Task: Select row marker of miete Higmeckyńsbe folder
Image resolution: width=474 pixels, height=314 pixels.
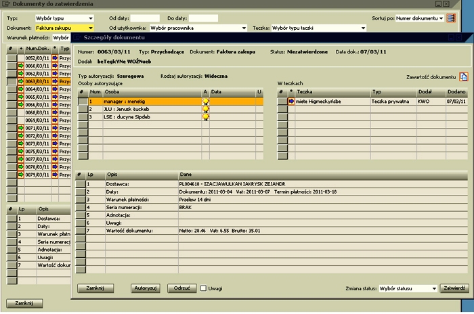Action: pyautogui.click(x=282, y=102)
